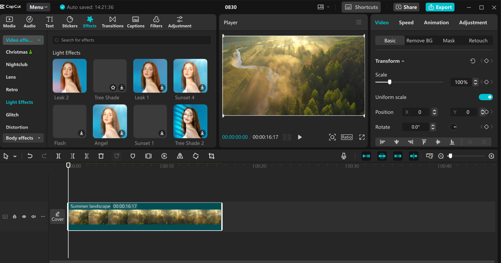Collapse the Video effects category

click(23, 40)
